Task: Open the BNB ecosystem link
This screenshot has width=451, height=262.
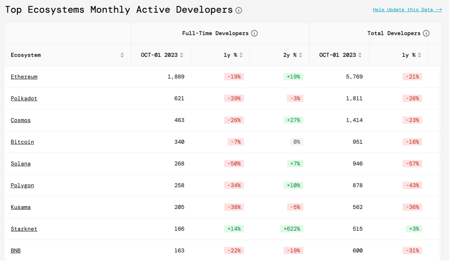Action: point(16,250)
